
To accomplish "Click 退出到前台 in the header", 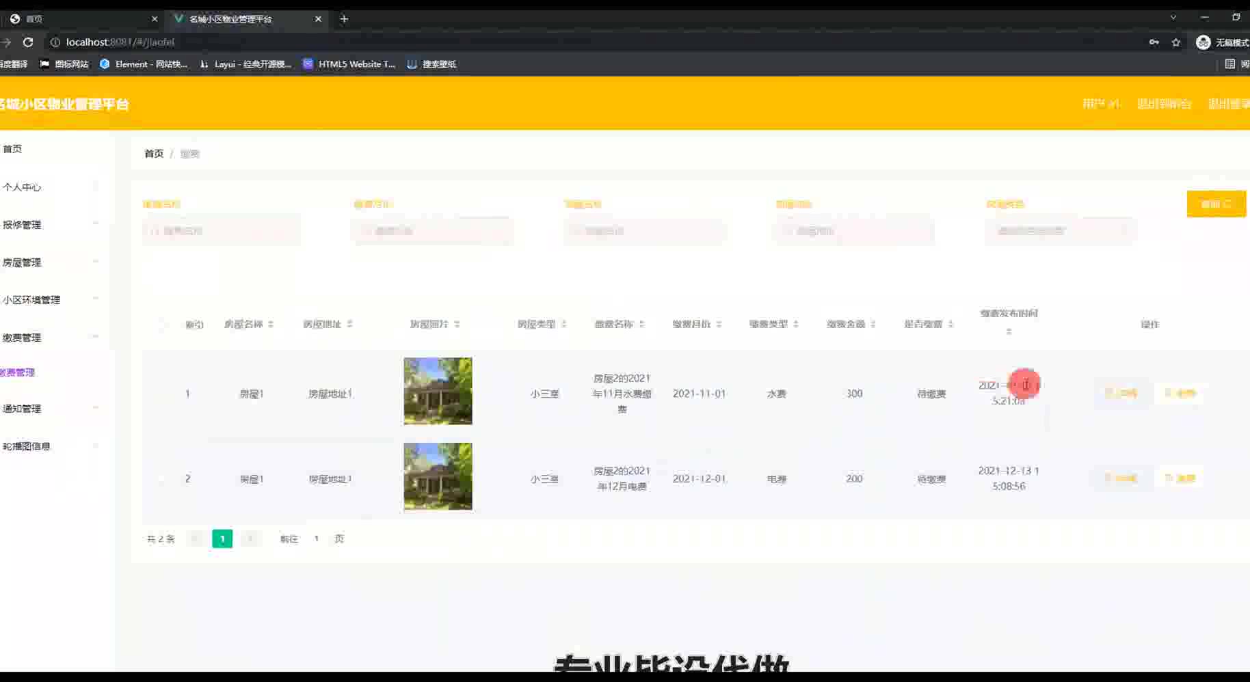I will (1164, 104).
